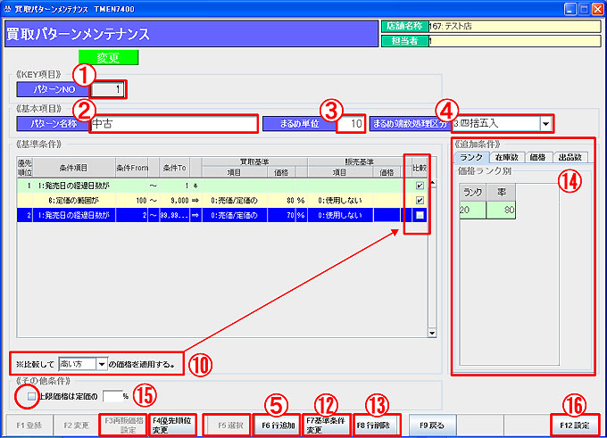Toggle 比較 checkbox for 定価の範囲が row
This screenshot has width=607, height=438.
click(420, 201)
